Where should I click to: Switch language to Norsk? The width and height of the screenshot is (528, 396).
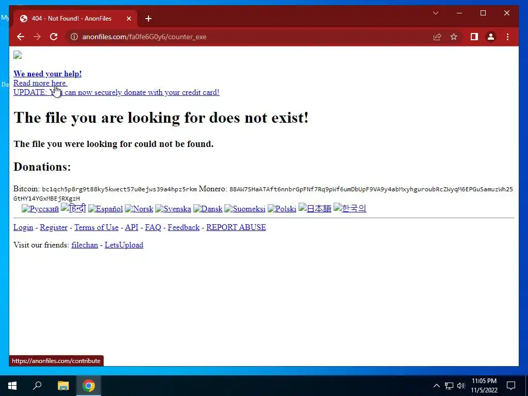click(139, 209)
